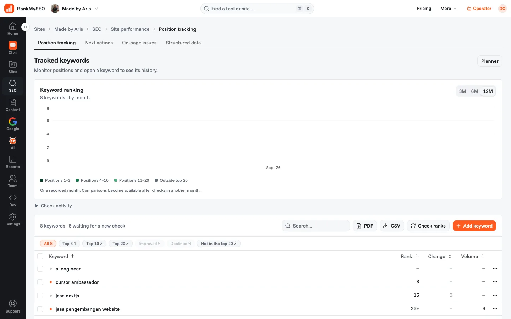Open Settings in the sidebar

(13, 219)
